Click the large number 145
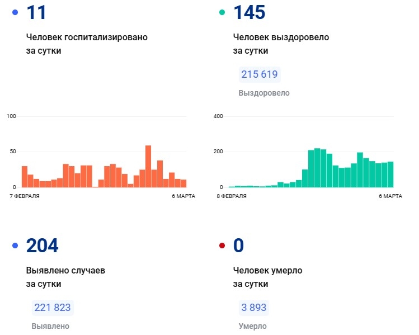Viewport: 419px width, 335px height. [x=249, y=12]
